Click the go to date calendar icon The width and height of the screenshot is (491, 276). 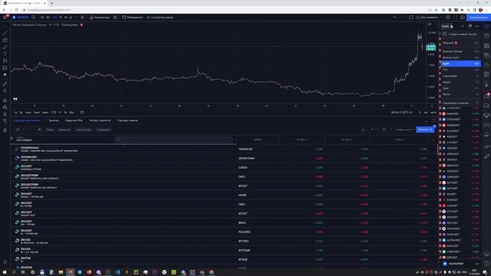(x=82, y=113)
